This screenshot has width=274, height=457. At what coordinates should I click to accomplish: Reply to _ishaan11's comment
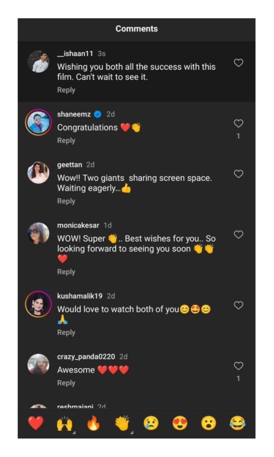click(x=66, y=90)
